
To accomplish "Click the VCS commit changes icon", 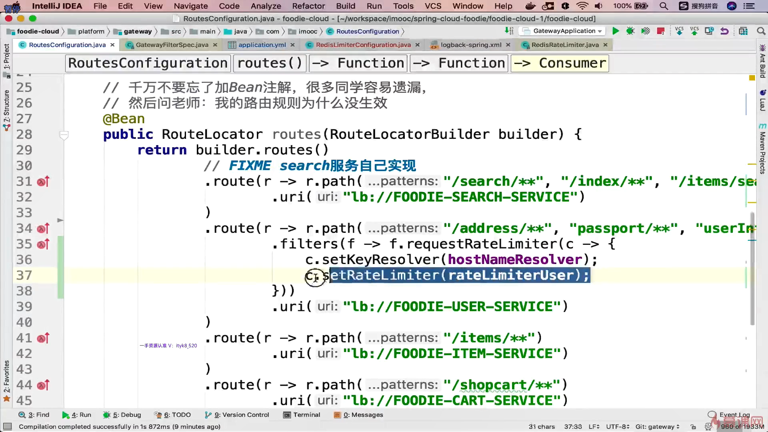I will coord(694,31).
